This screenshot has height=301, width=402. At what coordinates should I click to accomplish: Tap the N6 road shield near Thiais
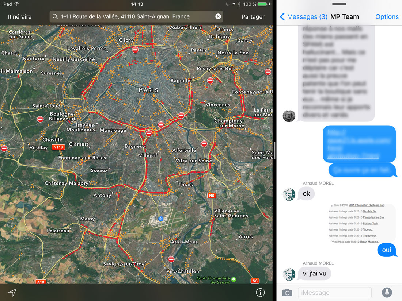pos(212,196)
